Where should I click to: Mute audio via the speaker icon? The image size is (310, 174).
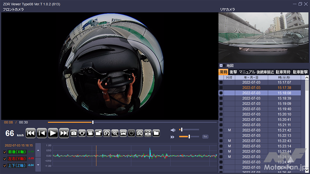coord(173,130)
